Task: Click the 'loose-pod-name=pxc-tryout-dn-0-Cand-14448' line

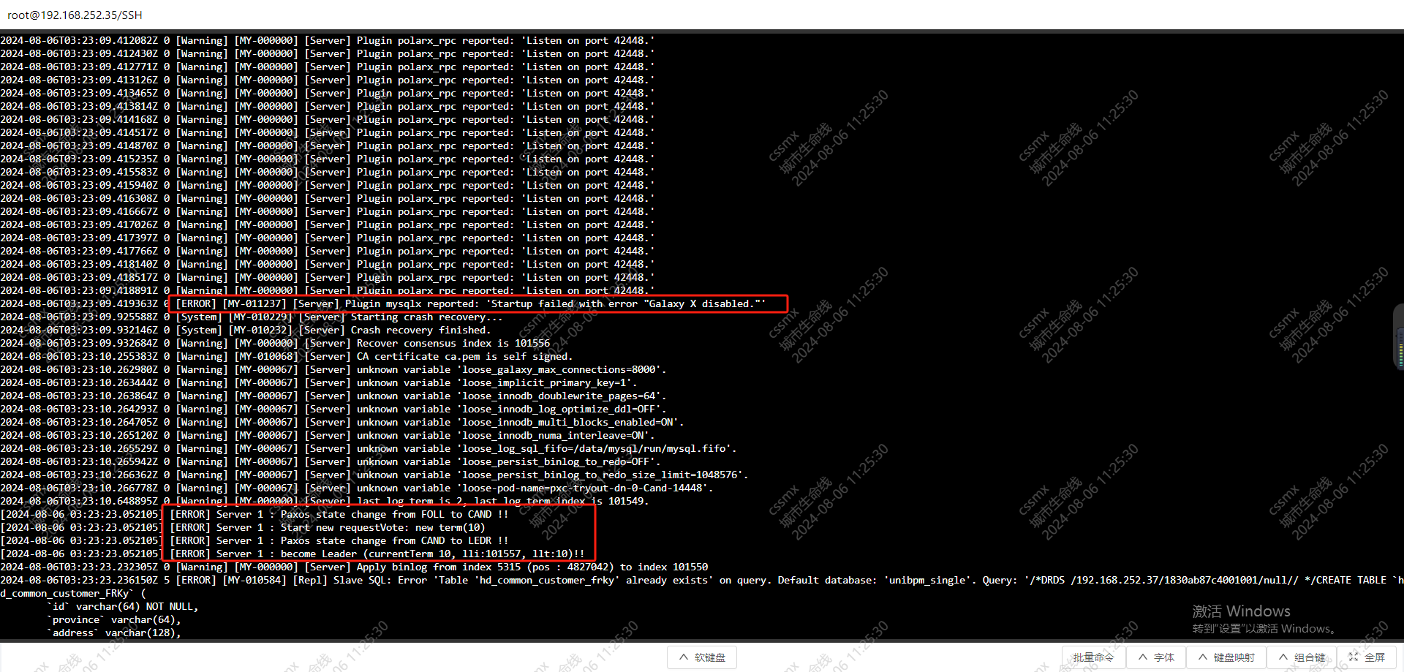Action: pos(357,488)
